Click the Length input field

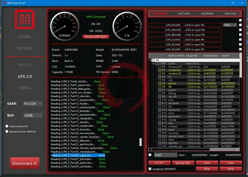pyautogui.click(x=231, y=155)
